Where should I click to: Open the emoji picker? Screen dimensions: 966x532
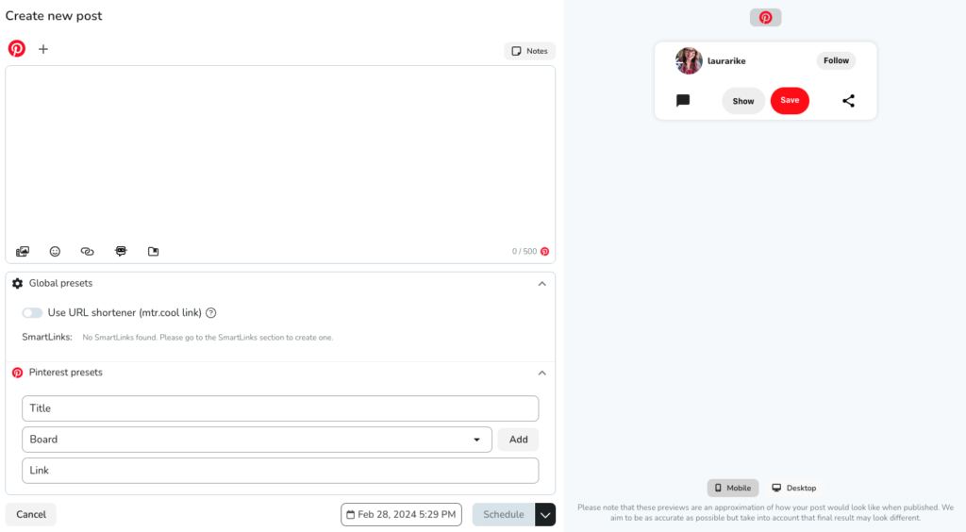click(55, 252)
